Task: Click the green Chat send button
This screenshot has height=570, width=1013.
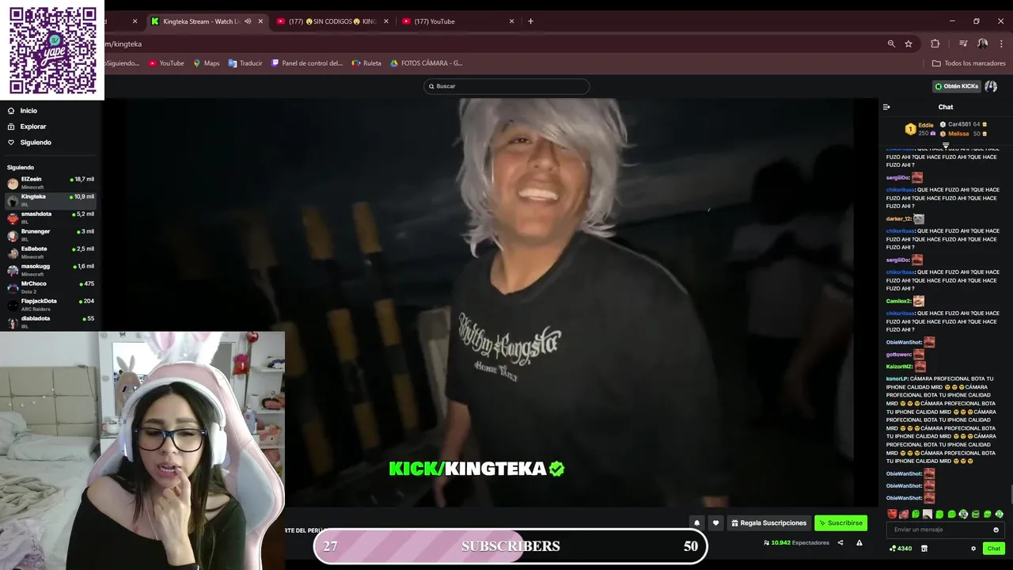Action: pyautogui.click(x=993, y=549)
